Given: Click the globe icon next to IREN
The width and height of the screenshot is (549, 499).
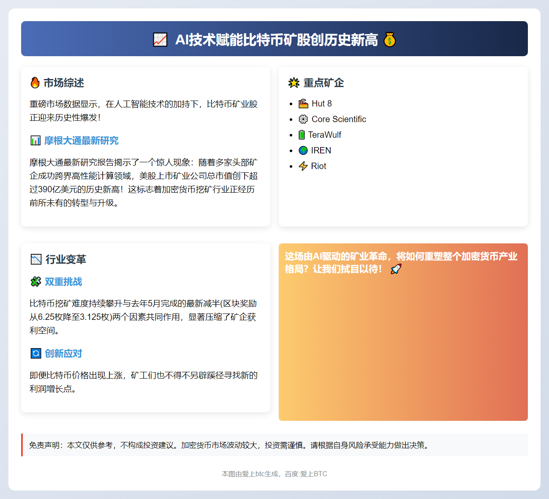Looking at the screenshot, I should point(303,150).
